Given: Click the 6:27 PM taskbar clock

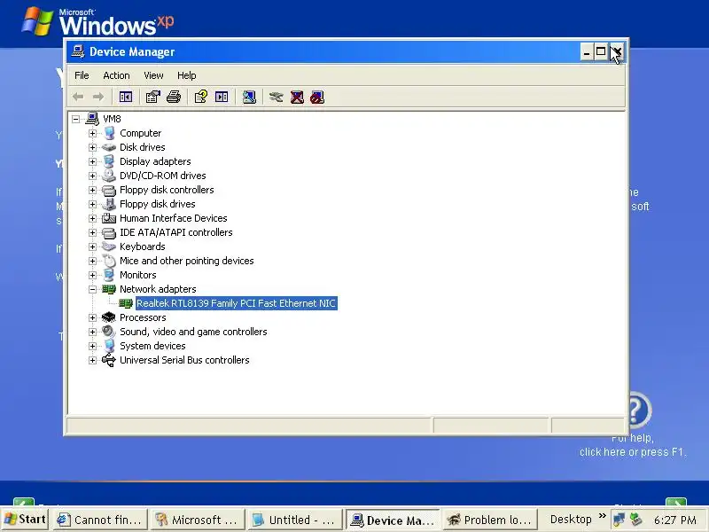Looking at the screenshot, I should (x=674, y=520).
